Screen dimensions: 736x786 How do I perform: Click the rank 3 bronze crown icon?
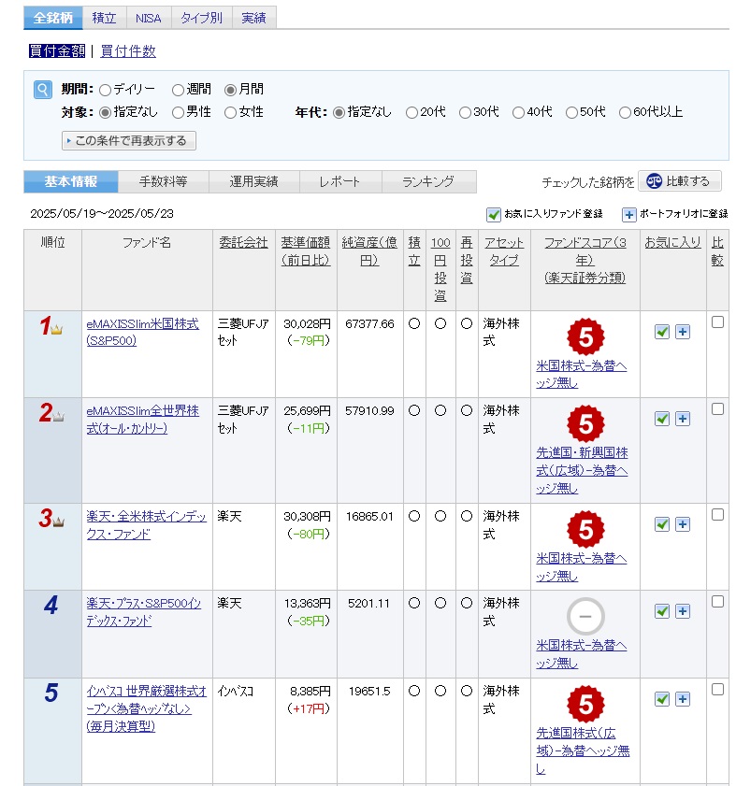tap(59, 522)
